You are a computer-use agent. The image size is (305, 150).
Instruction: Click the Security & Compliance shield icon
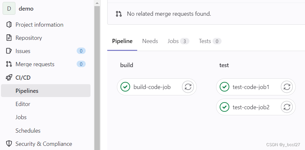point(9,144)
